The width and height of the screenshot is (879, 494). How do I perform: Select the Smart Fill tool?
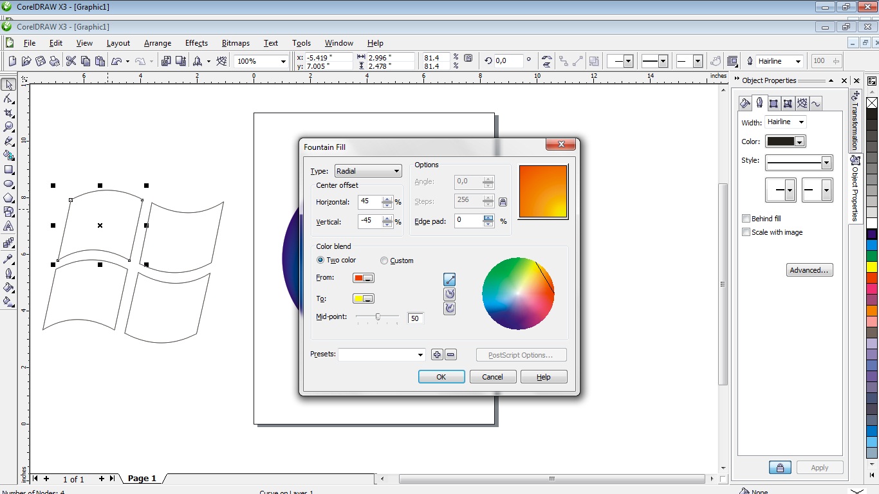click(8, 155)
